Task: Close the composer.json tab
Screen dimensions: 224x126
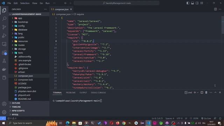Action: point(71,9)
